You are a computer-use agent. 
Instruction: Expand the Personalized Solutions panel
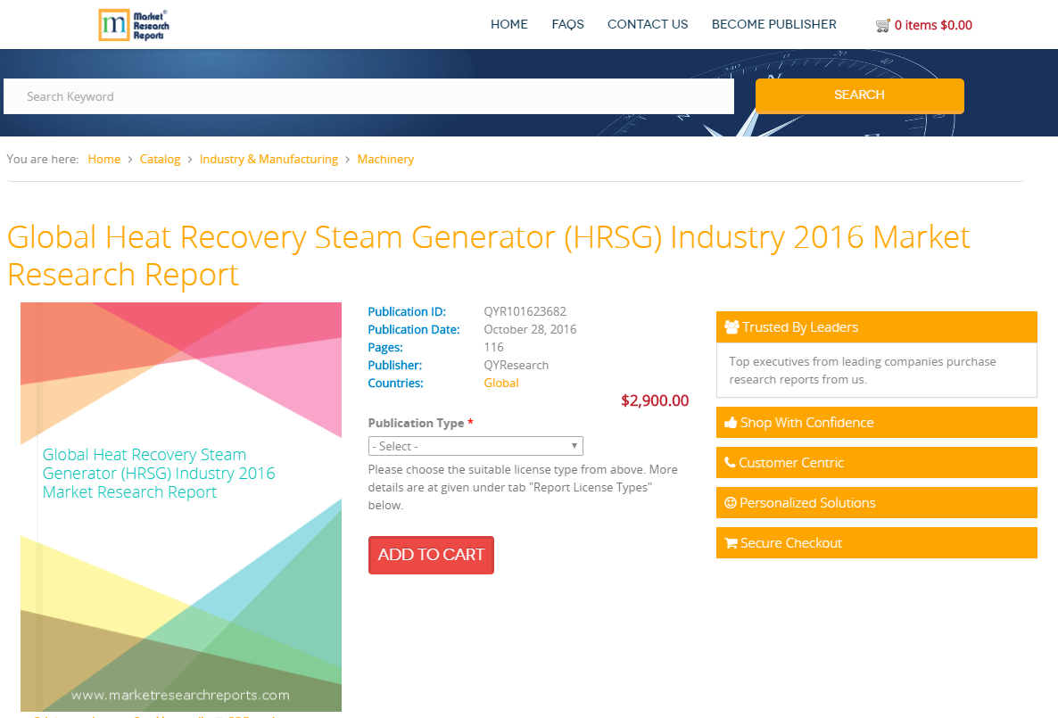[x=876, y=503]
